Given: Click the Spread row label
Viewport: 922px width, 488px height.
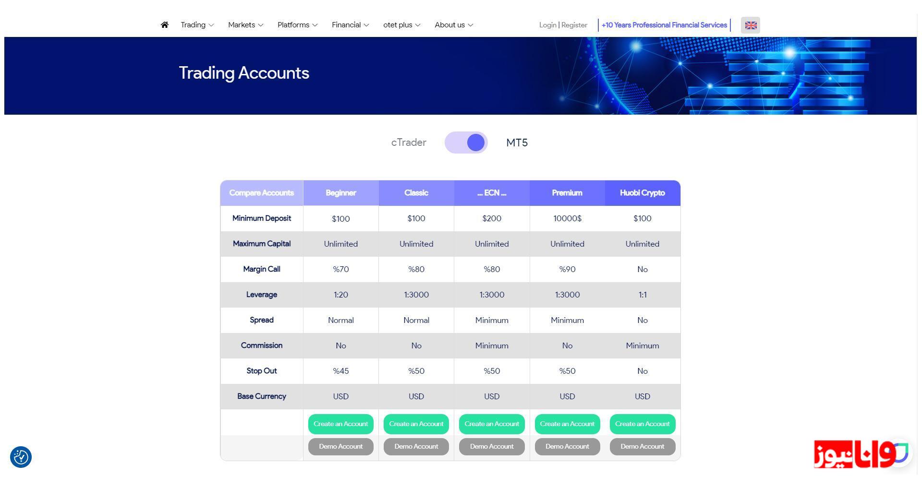Looking at the screenshot, I should pyautogui.click(x=262, y=320).
